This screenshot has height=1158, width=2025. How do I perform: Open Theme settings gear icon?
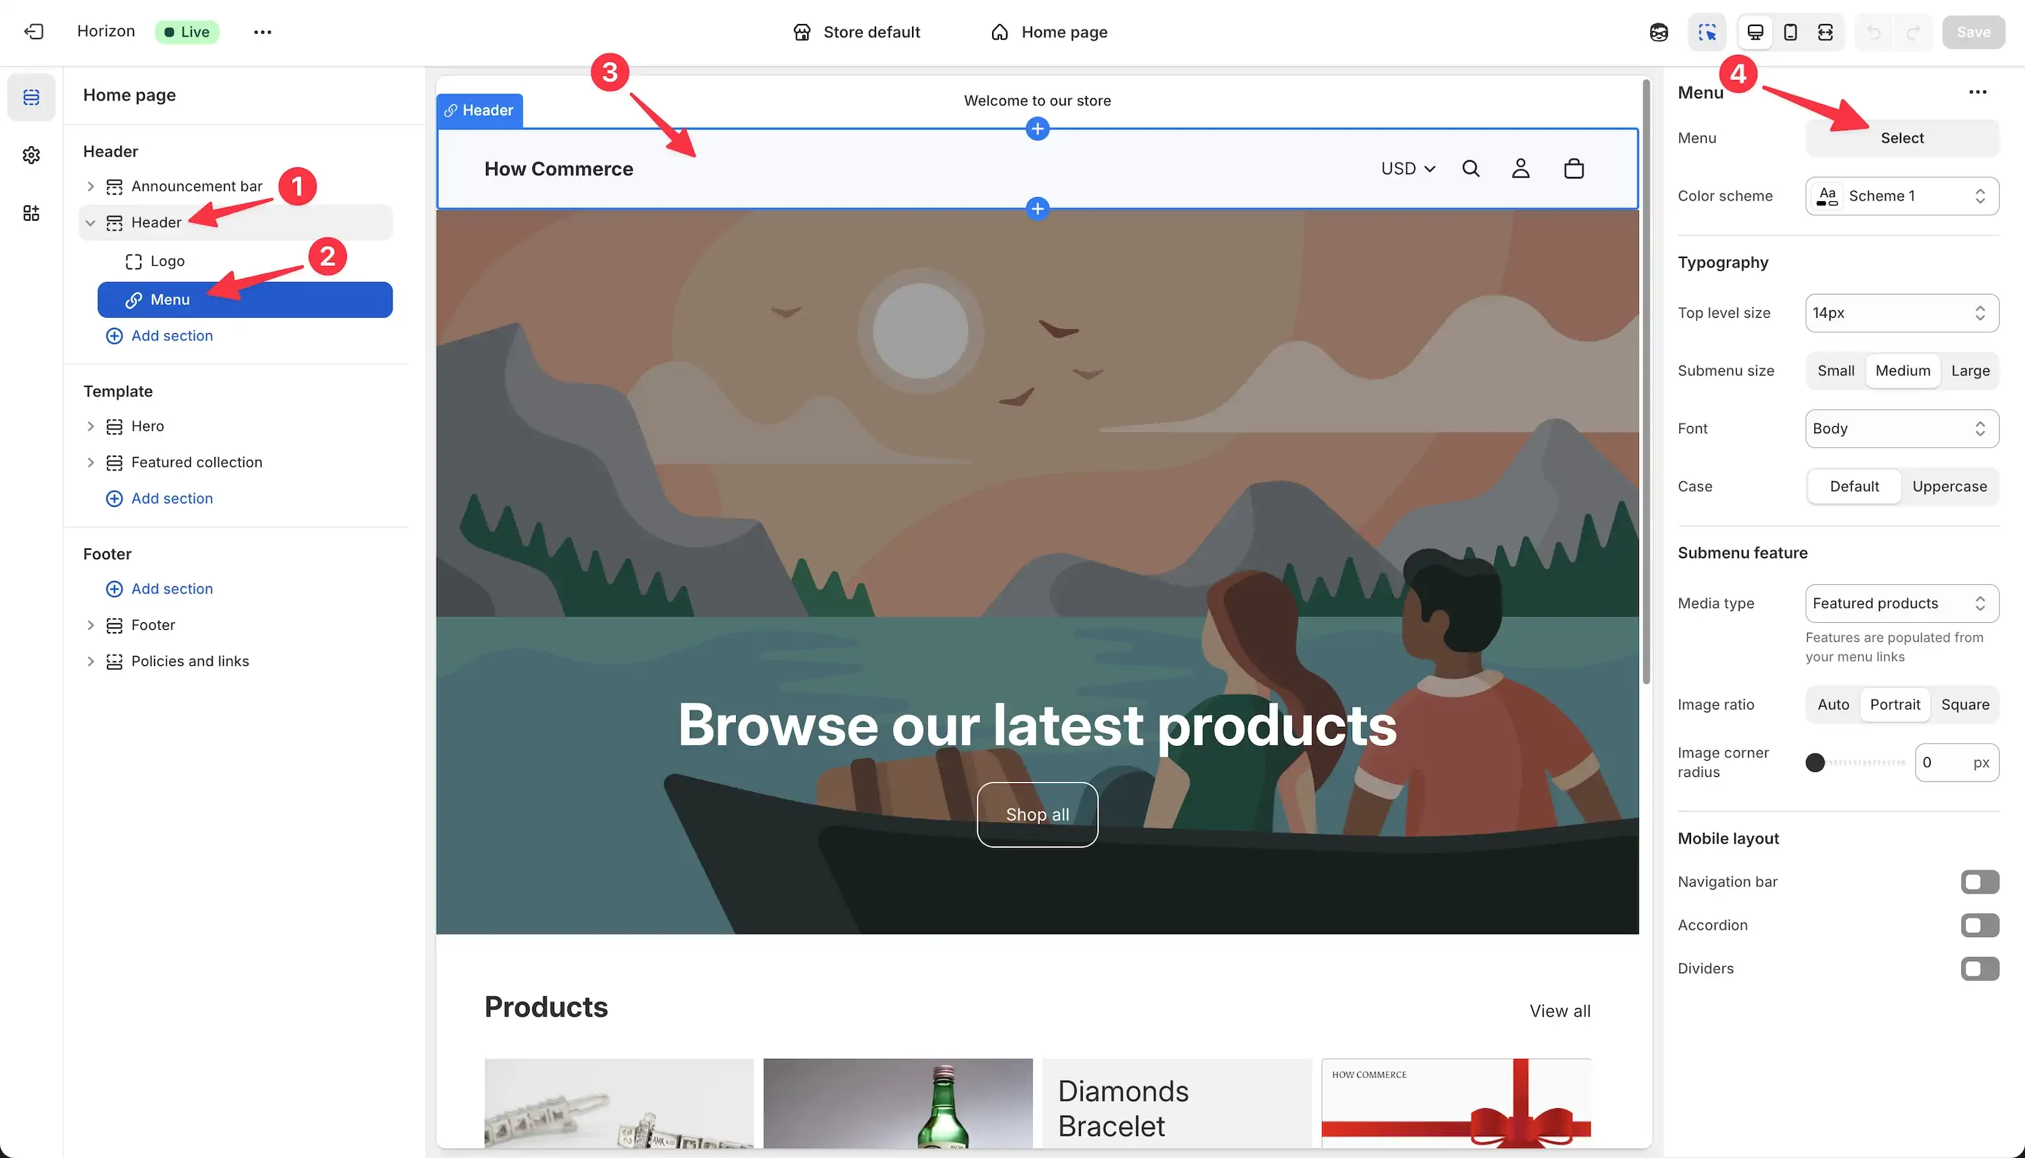tap(31, 155)
